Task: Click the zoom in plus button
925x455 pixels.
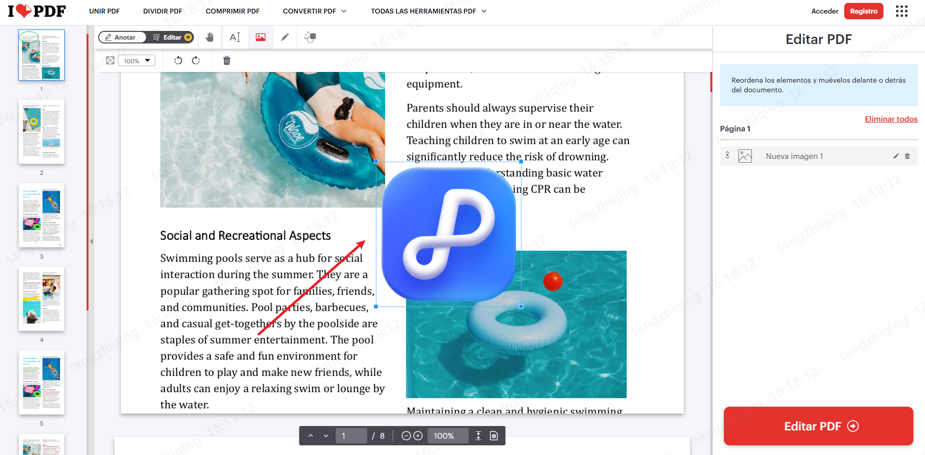Action: pyautogui.click(x=418, y=436)
